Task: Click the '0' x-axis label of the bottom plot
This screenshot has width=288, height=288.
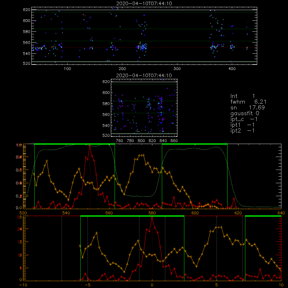Action: click(x=152, y=285)
